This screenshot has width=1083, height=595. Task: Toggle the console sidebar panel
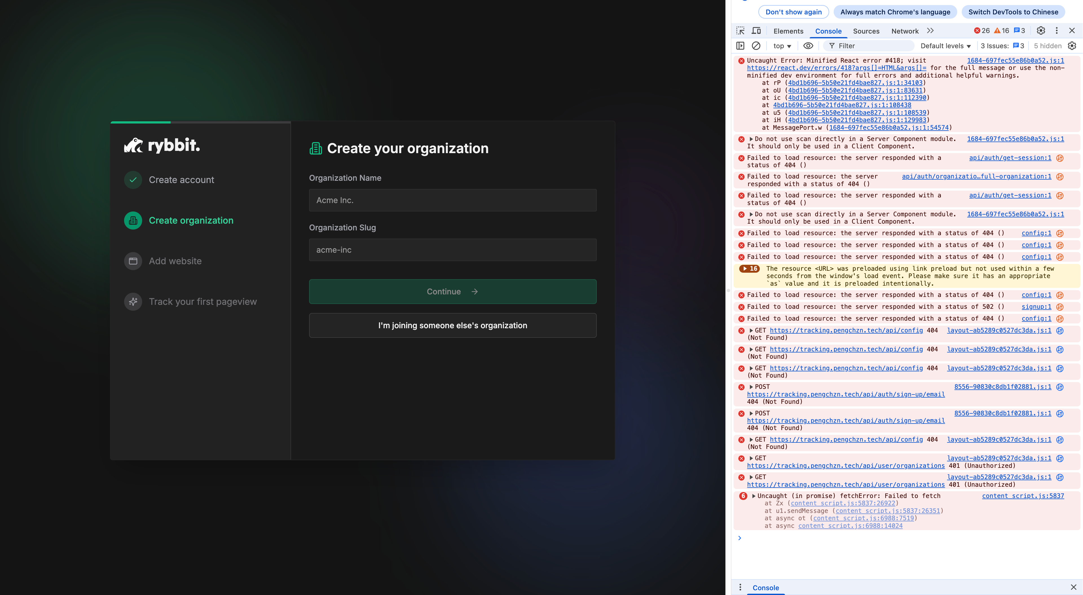(x=740, y=46)
